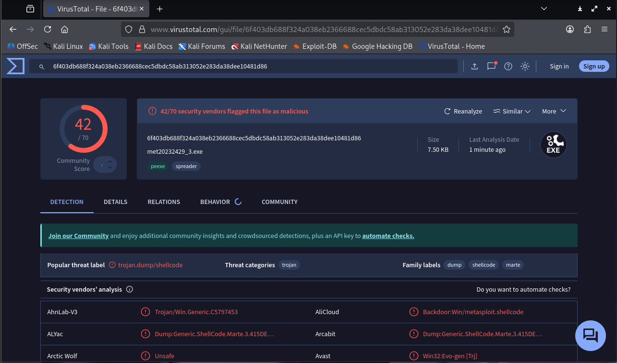Click the hash search input field
Viewport: 617px width, 363px height.
pos(243,66)
